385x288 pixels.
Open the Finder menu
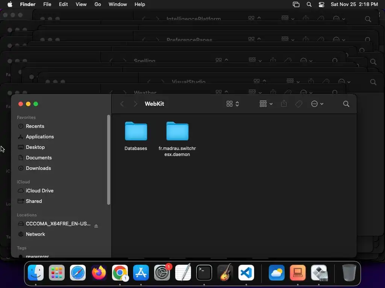tap(27, 4)
